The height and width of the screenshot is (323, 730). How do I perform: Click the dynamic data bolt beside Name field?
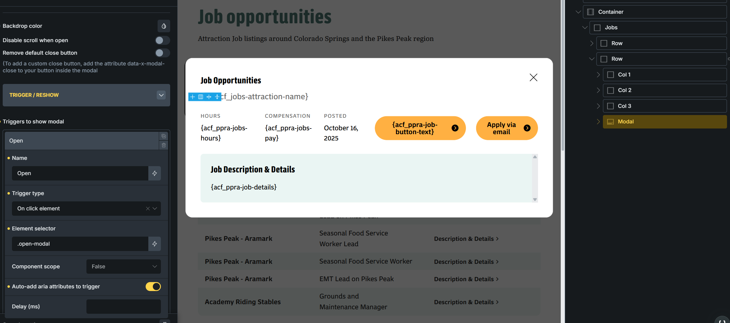[155, 173]
